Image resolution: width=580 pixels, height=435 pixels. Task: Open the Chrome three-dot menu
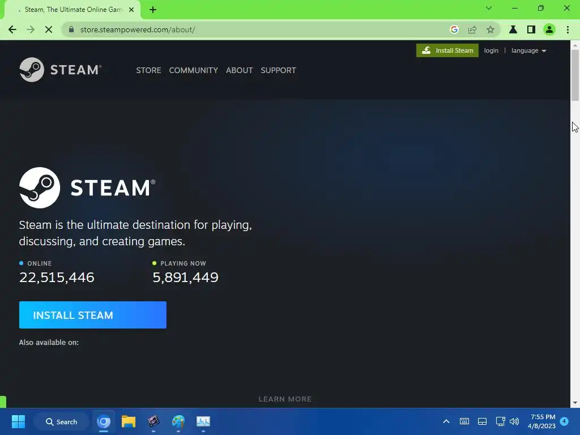[x=568, y=29]
